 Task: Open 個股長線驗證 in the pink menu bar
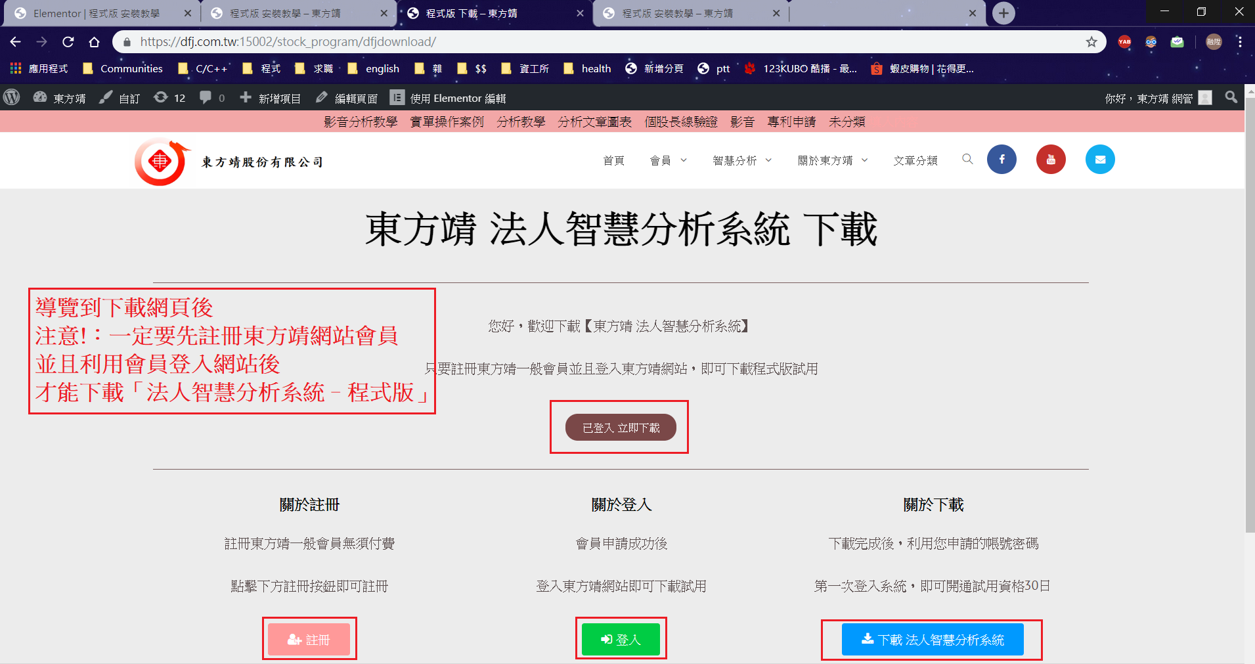681,122
